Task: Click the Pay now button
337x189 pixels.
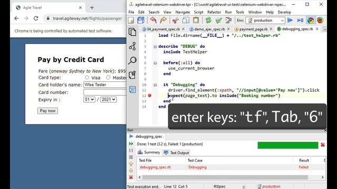Action: [47, 111]
